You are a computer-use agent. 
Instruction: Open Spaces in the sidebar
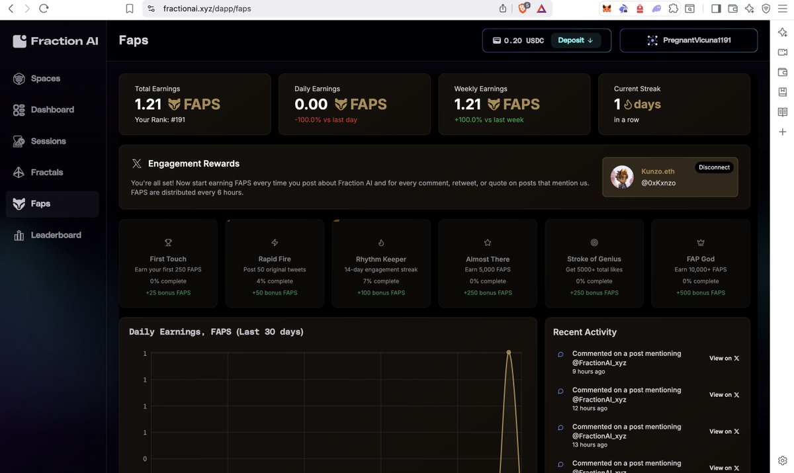coord(53,79)
